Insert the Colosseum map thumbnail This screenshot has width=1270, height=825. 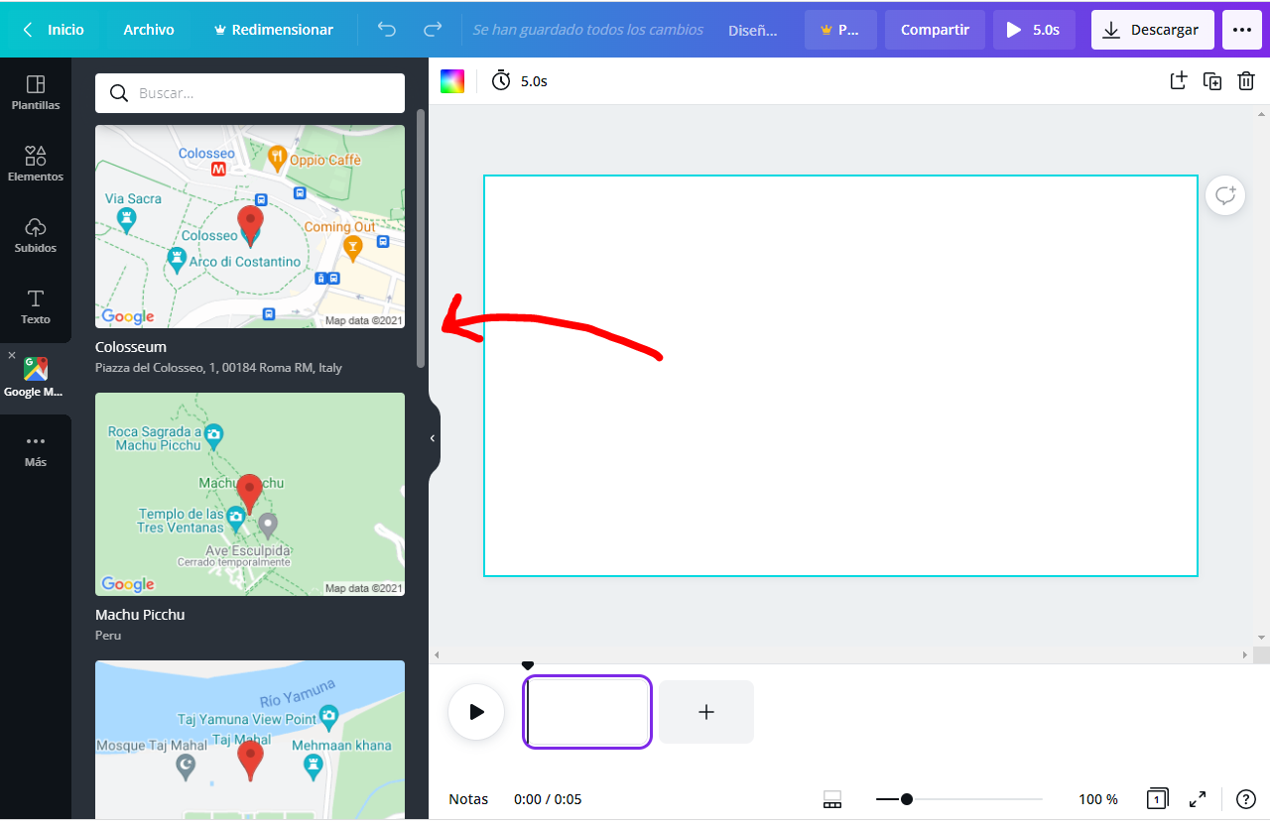250,226
